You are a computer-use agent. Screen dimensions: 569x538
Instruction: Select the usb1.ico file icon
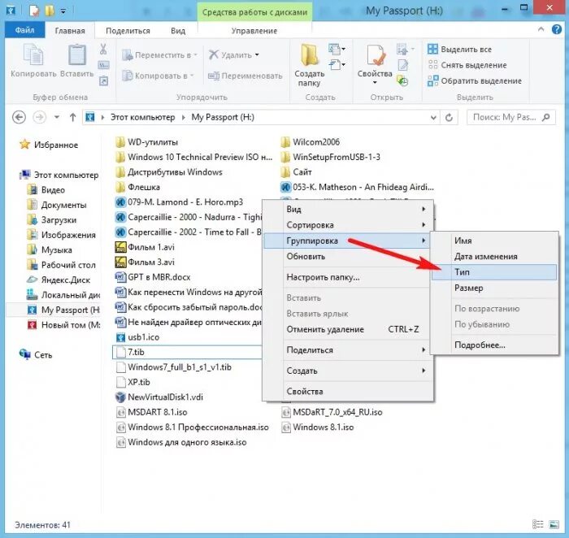pos(120,337)
